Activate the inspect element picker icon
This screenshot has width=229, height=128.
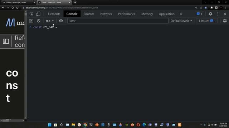coord(31,14)
